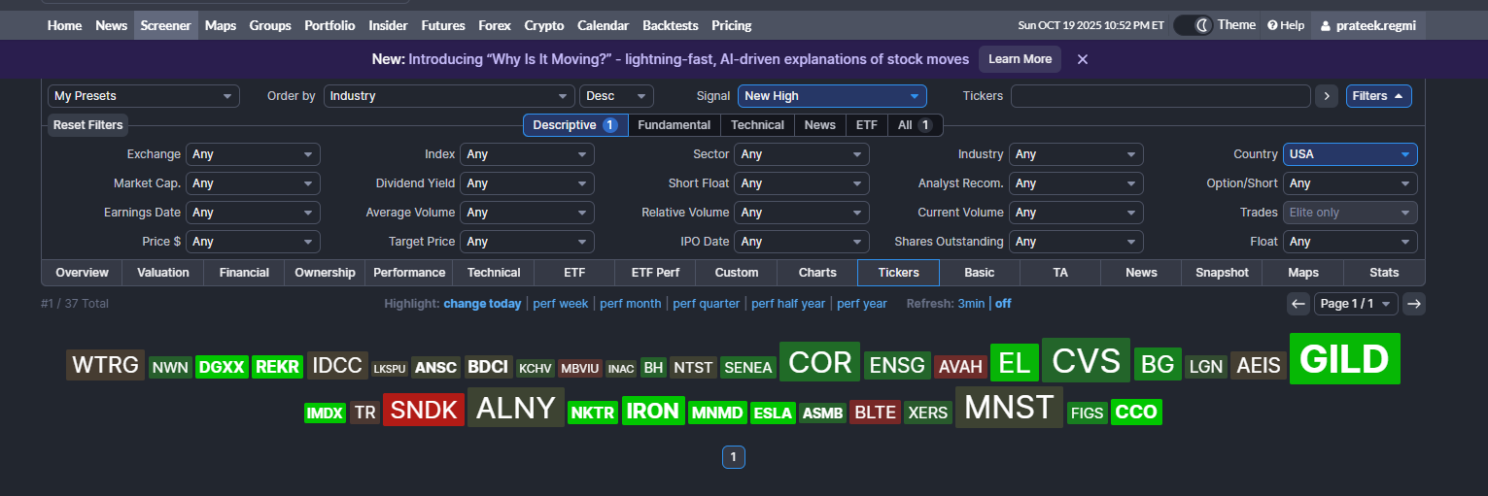This screenshot has width=1488, height=496.
Task: Click the IRON ticker tile
Action: [653, 411]
